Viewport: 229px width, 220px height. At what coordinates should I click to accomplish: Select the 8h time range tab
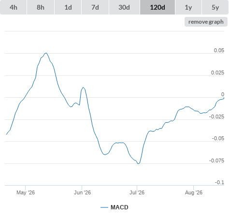click(41, 7)
